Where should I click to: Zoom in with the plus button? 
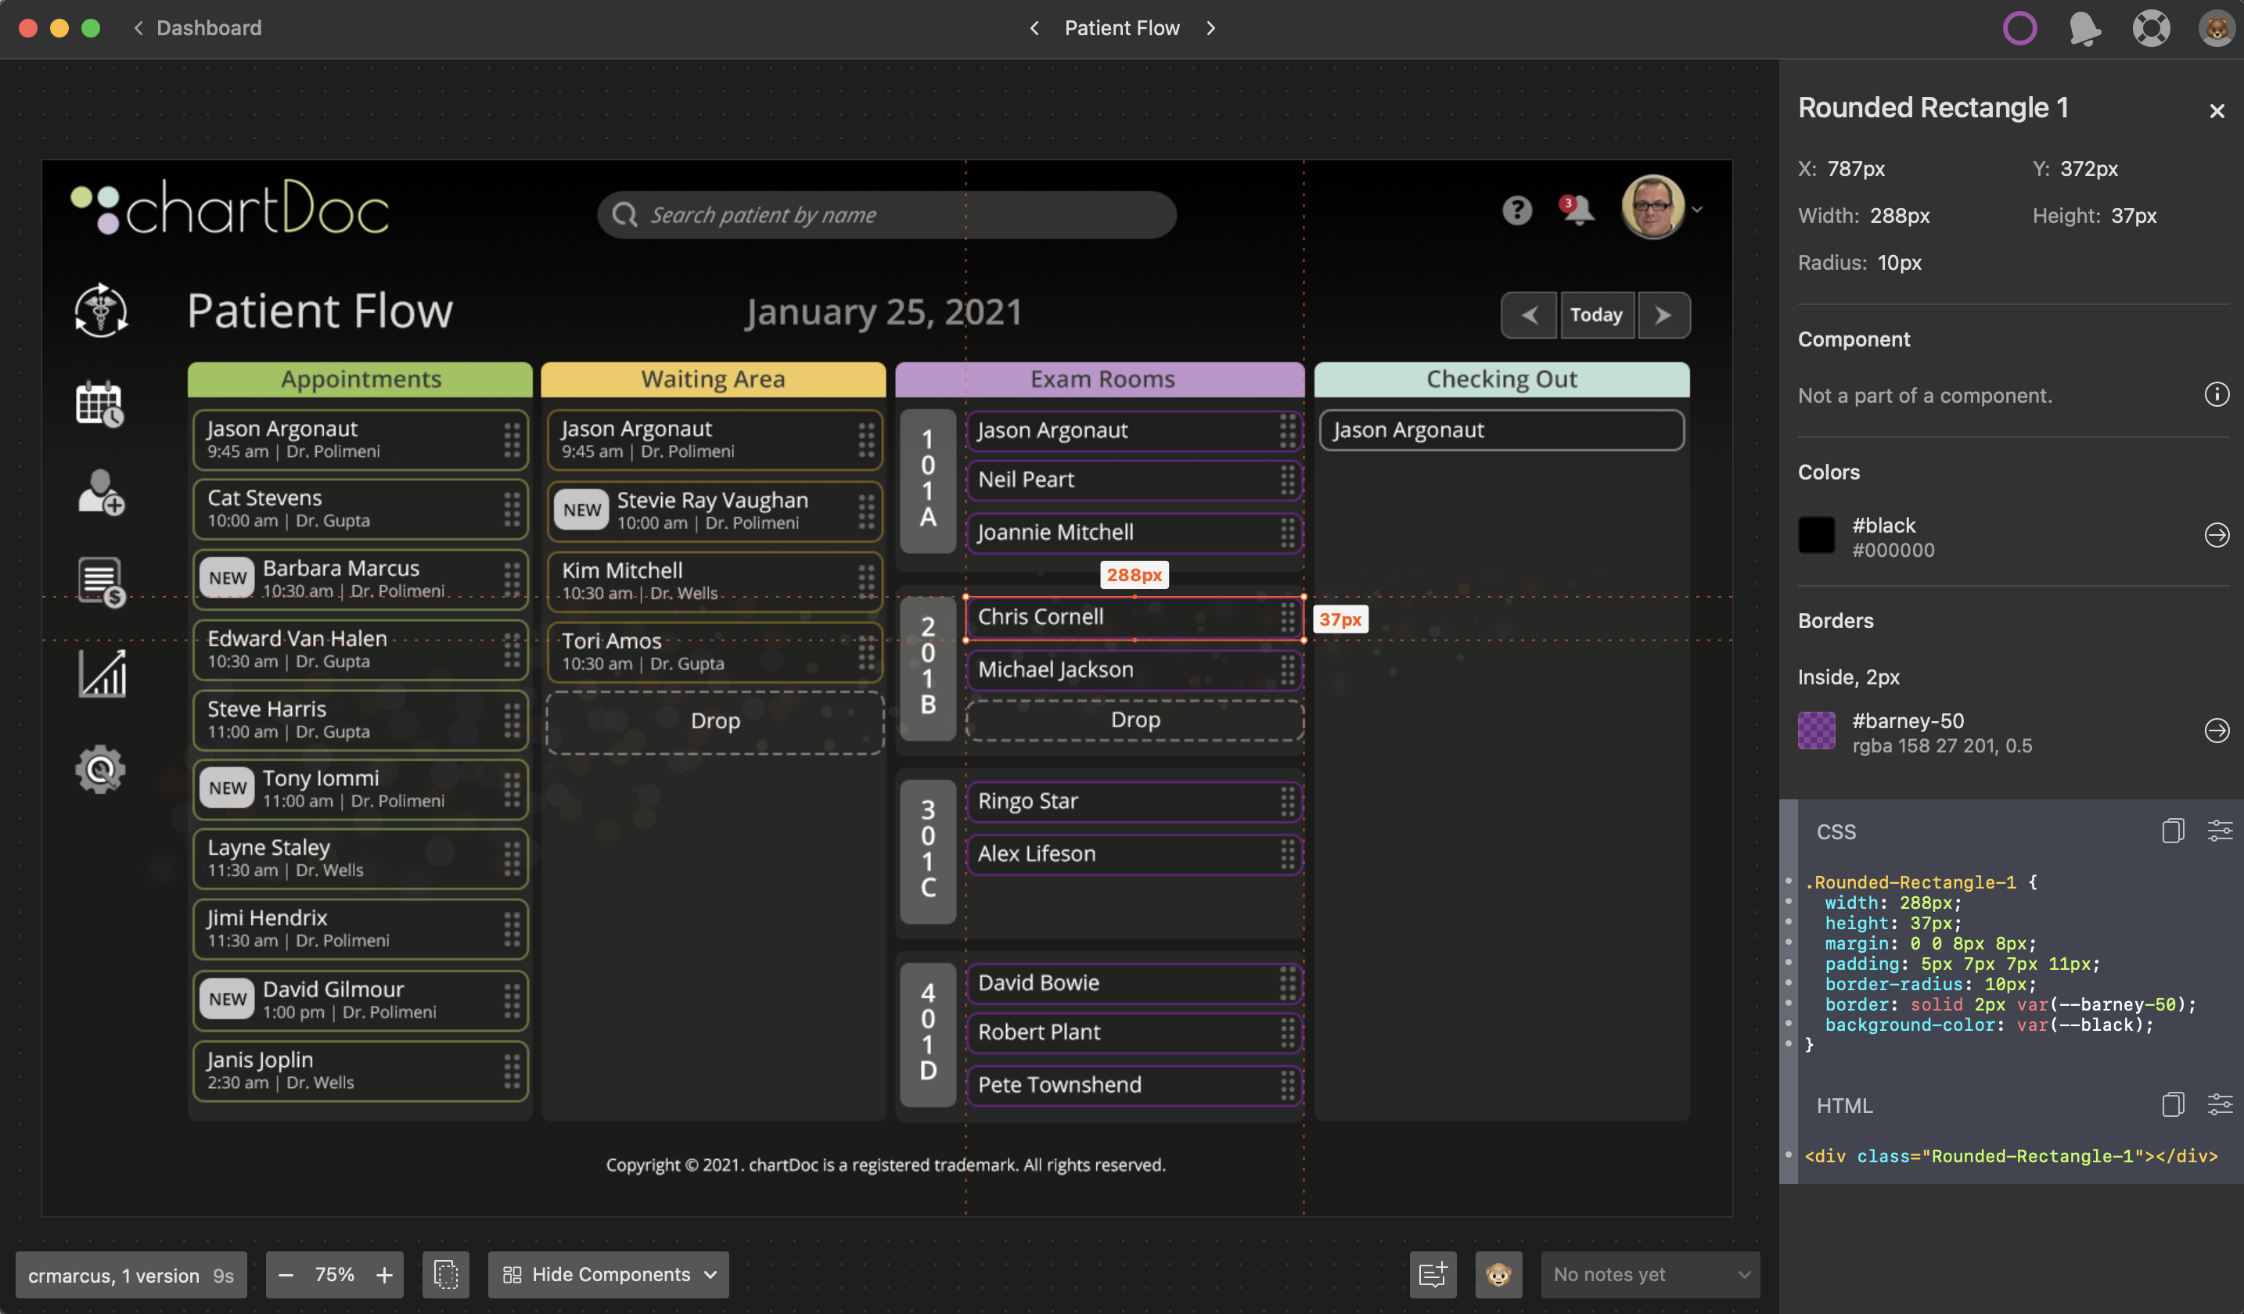tap(384, 1275)
